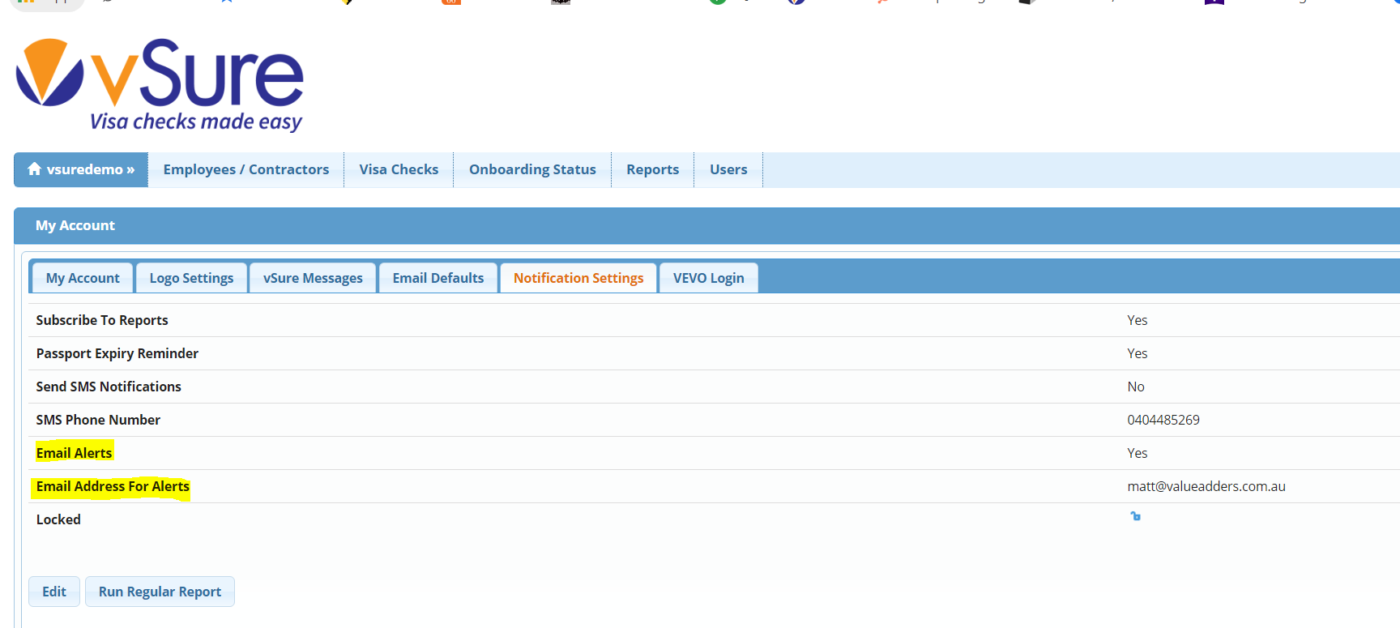1400x628 pixels.
Task: Click the Yes value for Passport Expiry Reminder
Action: click(1137, 353)
